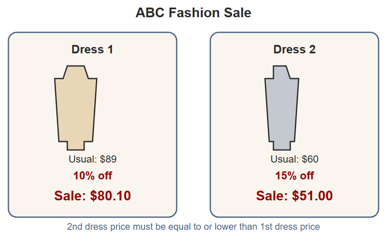Viewport: 387px width, 239px height.
Task: Click the ABC Fashion Sale title
Action: pos(193,13)
